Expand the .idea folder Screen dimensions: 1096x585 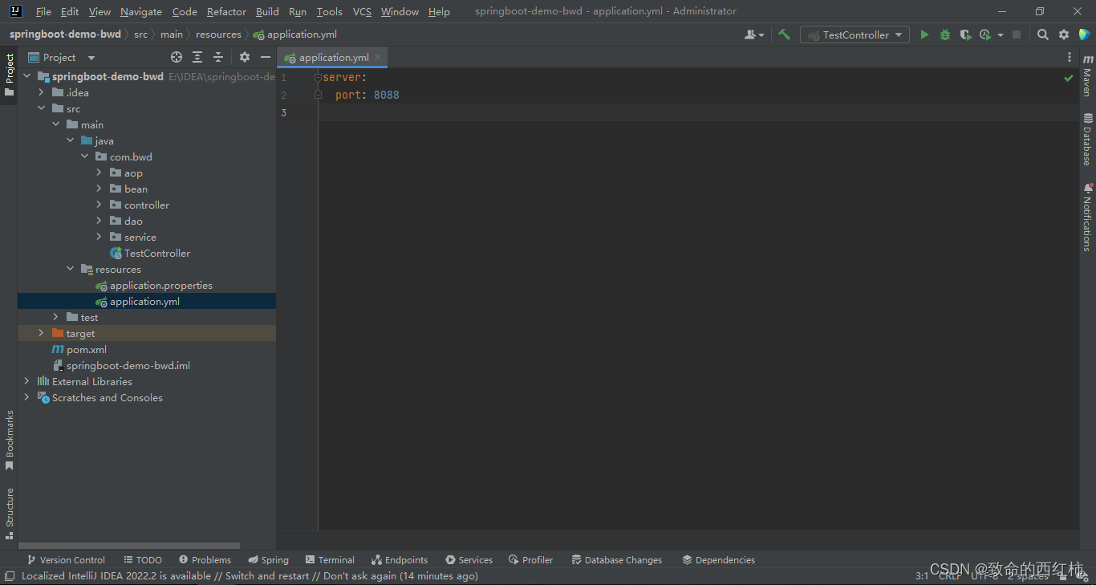click(42, 92)
